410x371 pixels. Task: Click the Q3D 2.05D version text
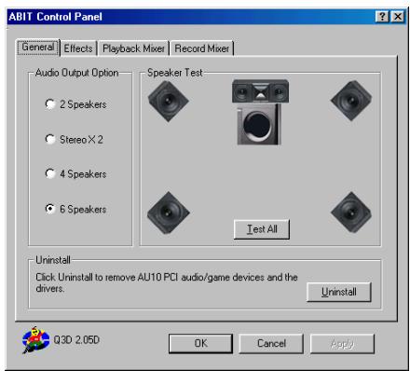pyautogui.click(x=76, y=340)
